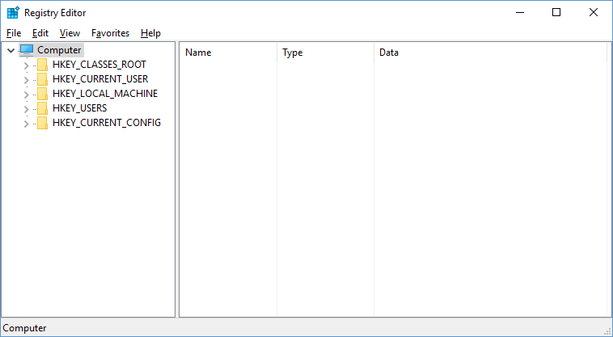
Task: Expand the HKEY_CURRENT_CONFIG key
Action: (x=26, y=124)
